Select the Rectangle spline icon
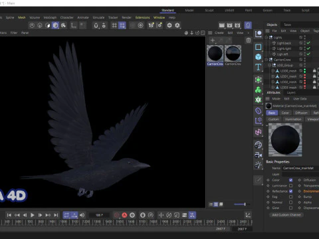 click(259, 47)
